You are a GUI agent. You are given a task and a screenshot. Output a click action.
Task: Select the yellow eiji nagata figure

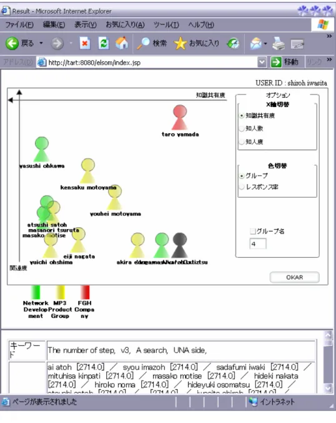[x=78, y=240]
